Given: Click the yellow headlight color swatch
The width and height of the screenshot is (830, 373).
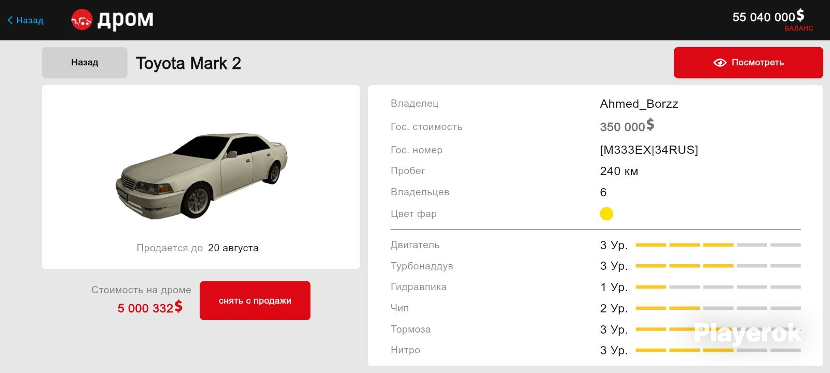Looking at the screenshot, I should coord(606,213).
